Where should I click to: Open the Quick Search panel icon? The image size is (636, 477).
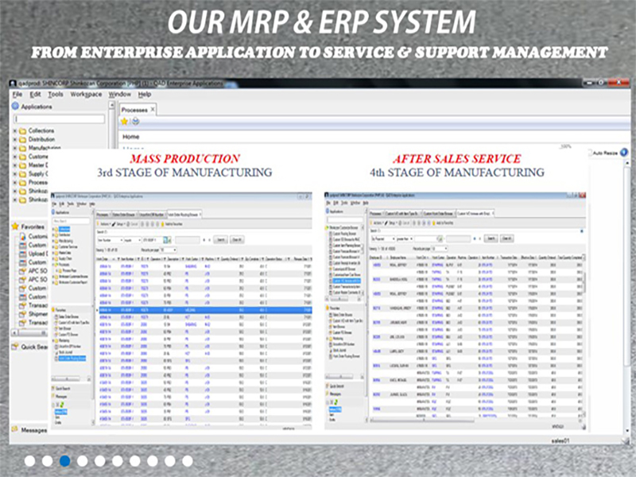[14, 347]
